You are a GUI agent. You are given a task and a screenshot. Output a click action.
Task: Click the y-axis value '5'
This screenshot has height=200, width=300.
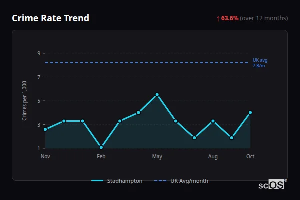(x=39, y=101)
